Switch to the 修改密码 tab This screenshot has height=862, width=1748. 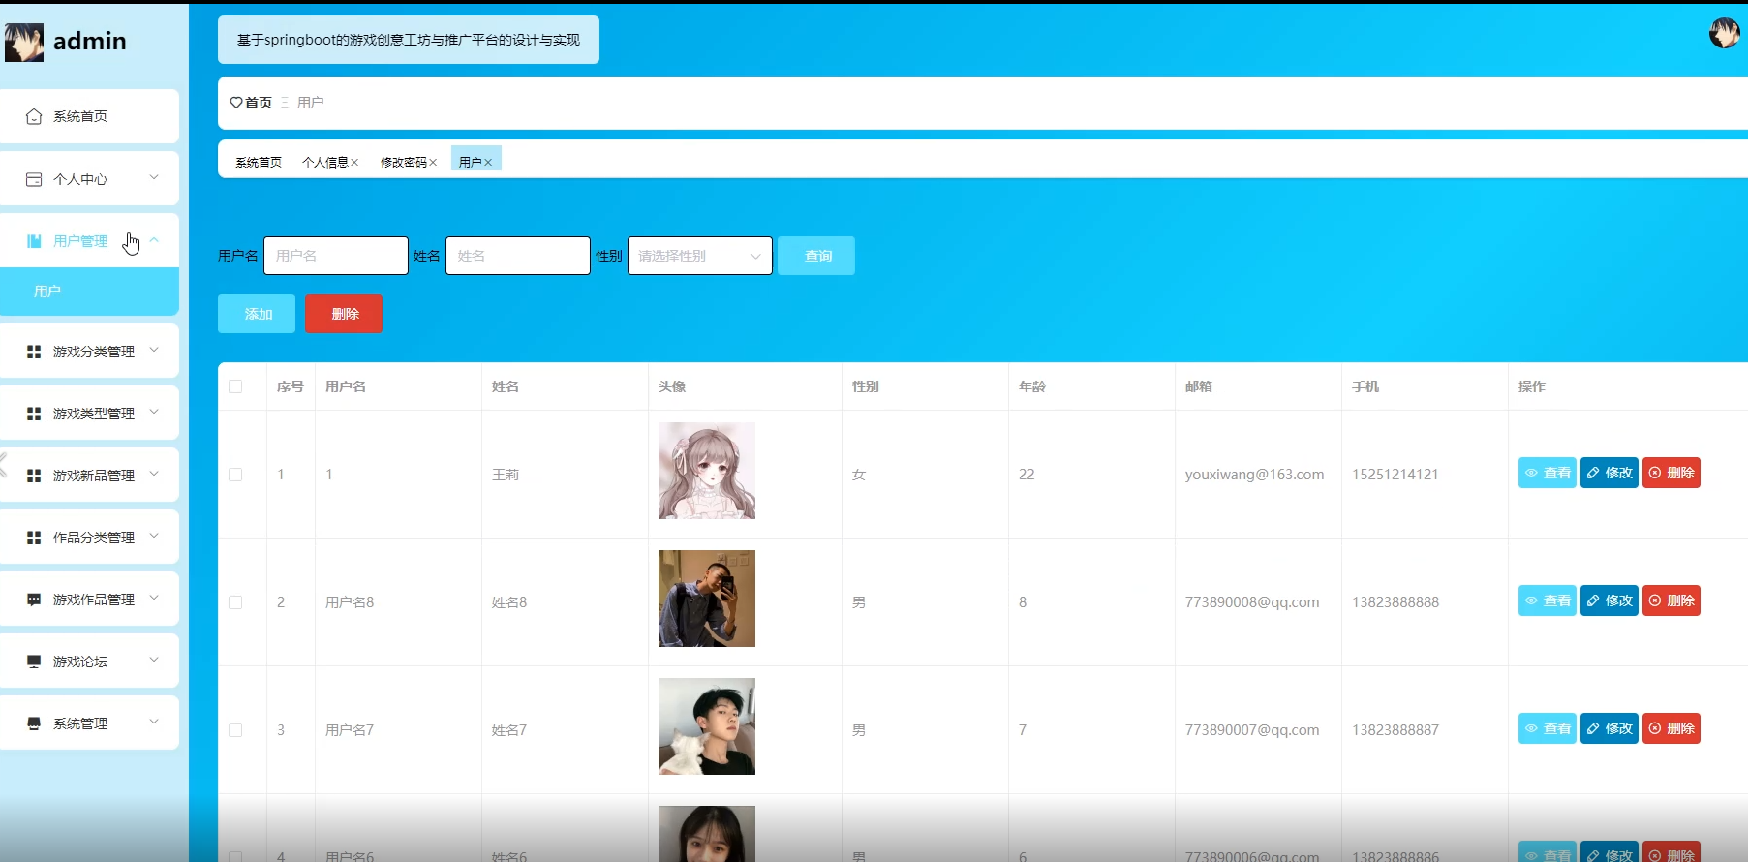point(404,163)
